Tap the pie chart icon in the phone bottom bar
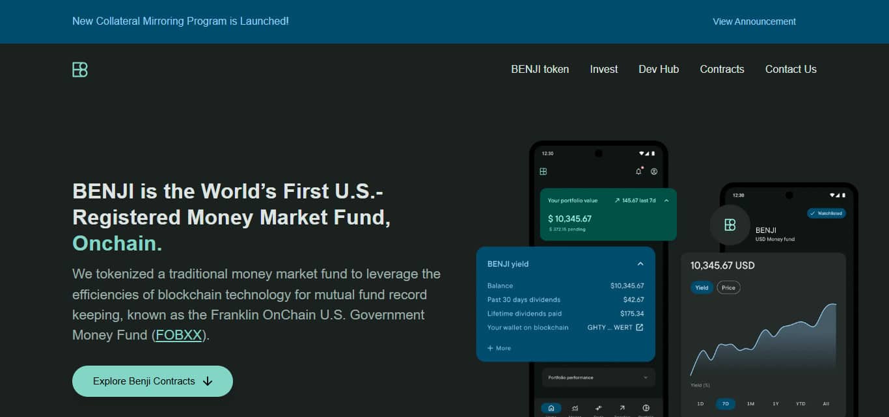 [x=646, y=408]
